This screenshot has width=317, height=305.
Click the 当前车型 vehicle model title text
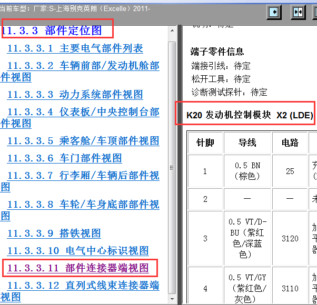75,9
